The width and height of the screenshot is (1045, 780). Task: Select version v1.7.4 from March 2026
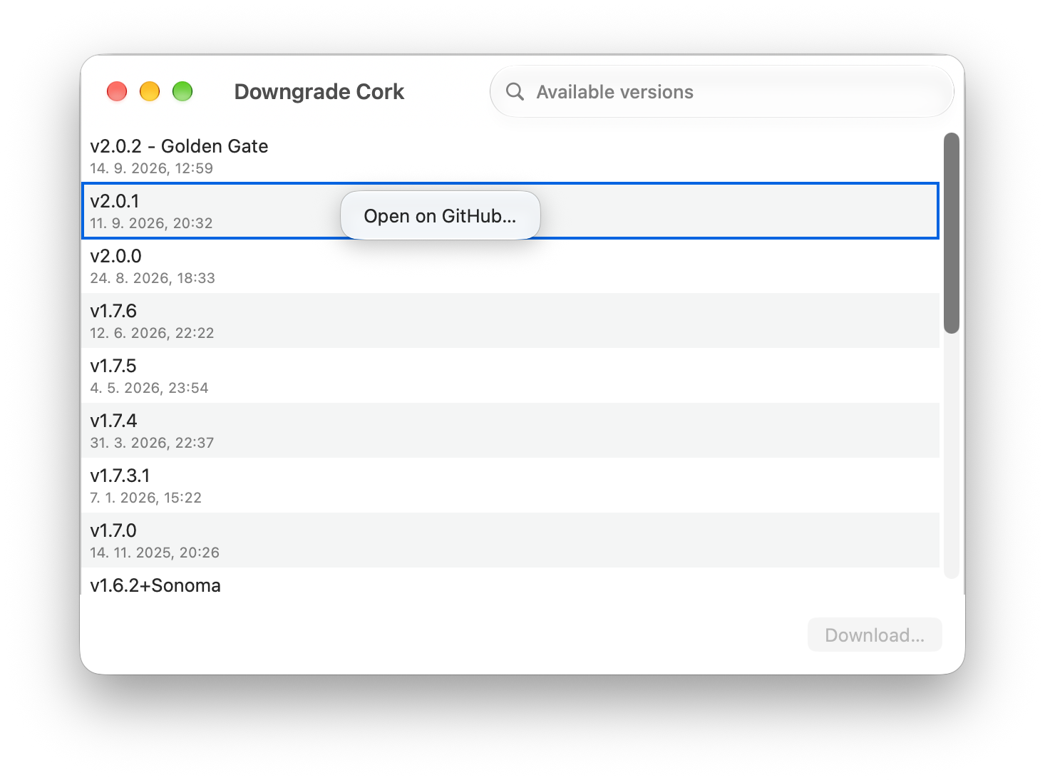510,431
